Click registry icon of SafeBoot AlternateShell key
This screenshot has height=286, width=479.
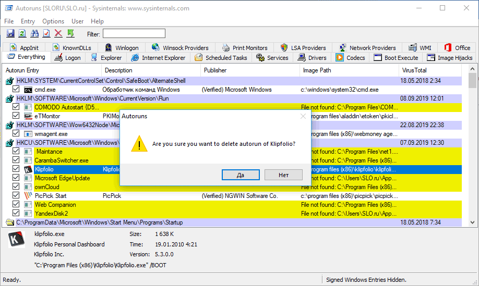point(10,81)
